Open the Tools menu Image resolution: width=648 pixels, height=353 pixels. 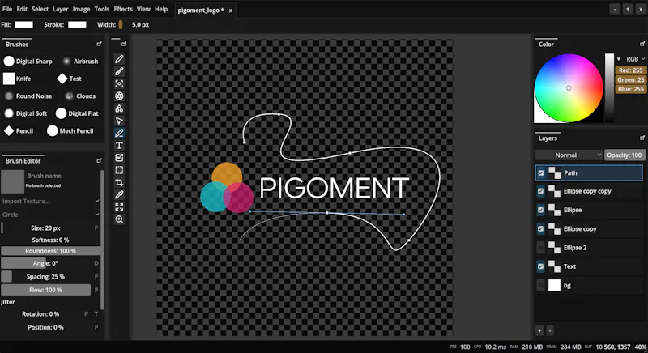[102, 9]
